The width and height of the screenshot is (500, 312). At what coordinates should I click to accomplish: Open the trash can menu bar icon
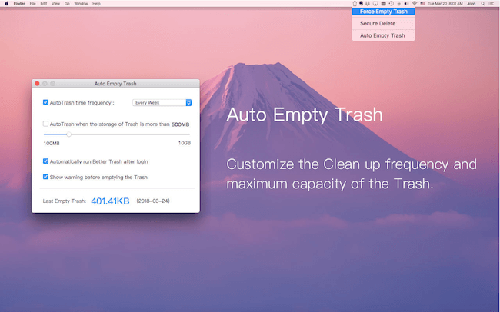click(355, 4)
